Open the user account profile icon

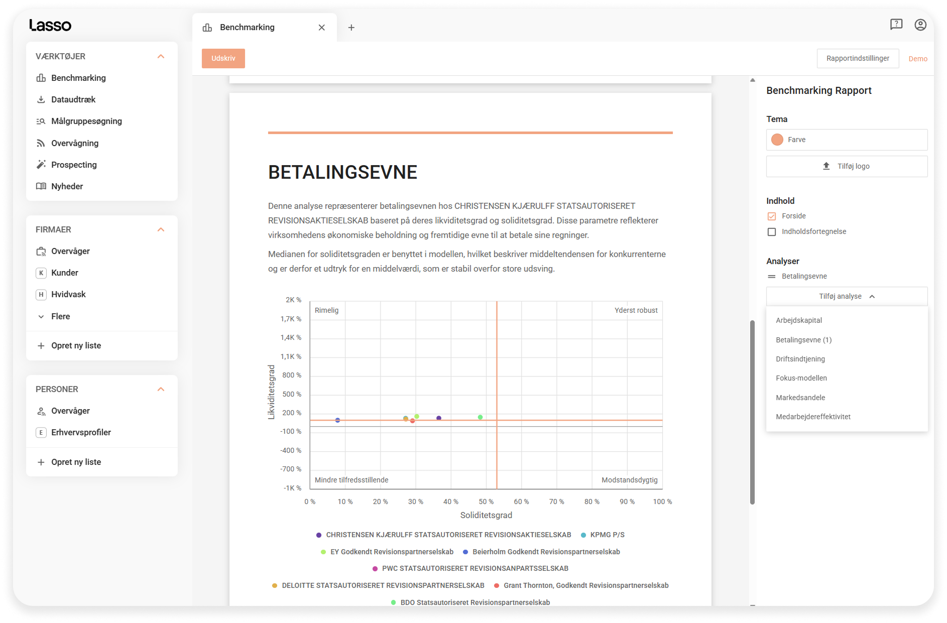point(920,25)
